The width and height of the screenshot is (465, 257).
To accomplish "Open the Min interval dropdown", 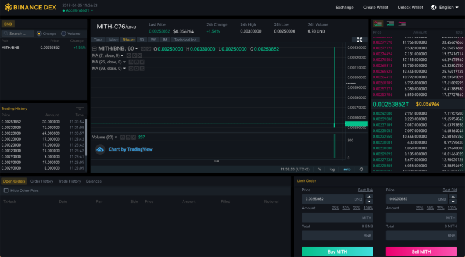I will click(x=113, y=40).
